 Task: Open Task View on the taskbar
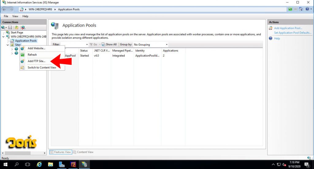[28, 164]
